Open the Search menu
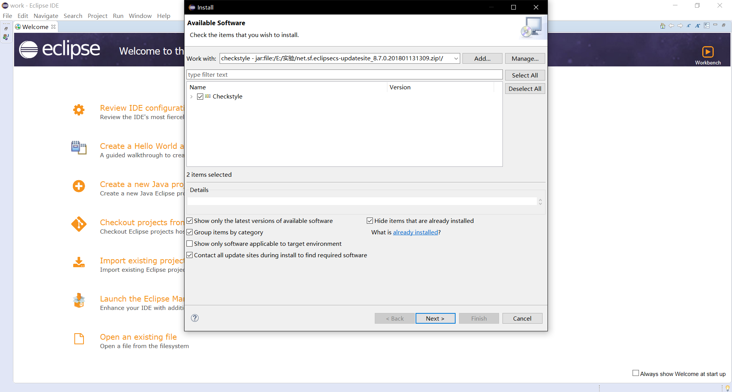 (73, 16)
